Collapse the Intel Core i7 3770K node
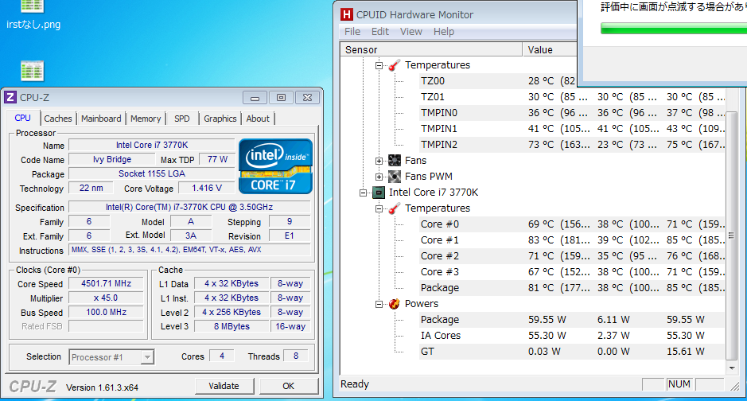Viewport: 747px width, 401px height. click(x=363, y=193)
